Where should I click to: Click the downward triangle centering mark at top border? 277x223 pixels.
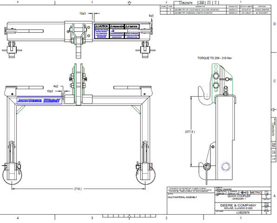coord(129,3)
